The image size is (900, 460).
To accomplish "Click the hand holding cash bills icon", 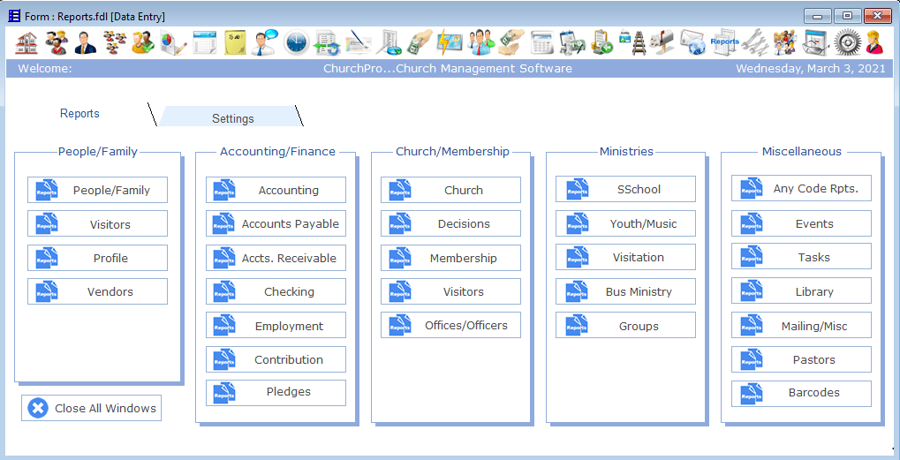I will pos(420,42).
